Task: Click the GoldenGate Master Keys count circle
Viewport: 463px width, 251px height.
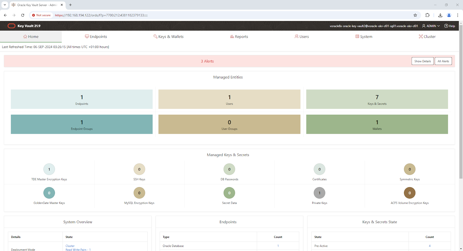Action: tap(49, 193)
